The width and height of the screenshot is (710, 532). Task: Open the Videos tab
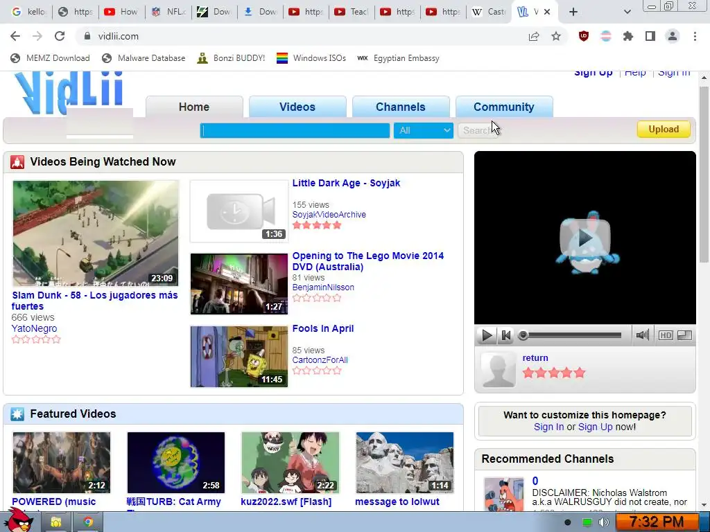point(297,107)
